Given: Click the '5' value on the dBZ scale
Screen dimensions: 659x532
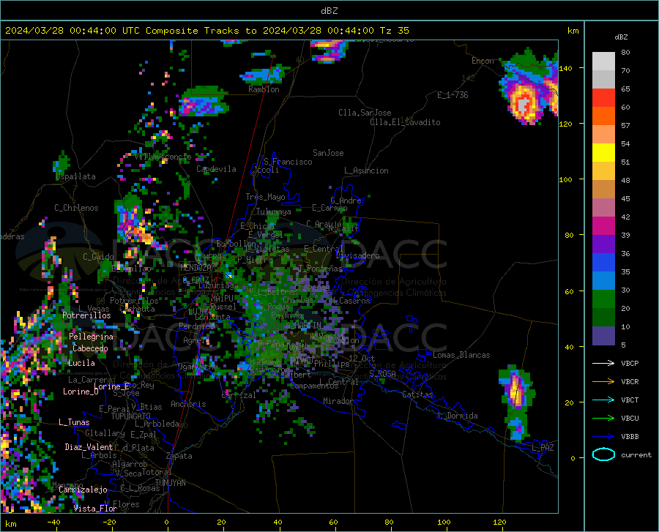Looking at the screenshot, I should tap(623, 345).
